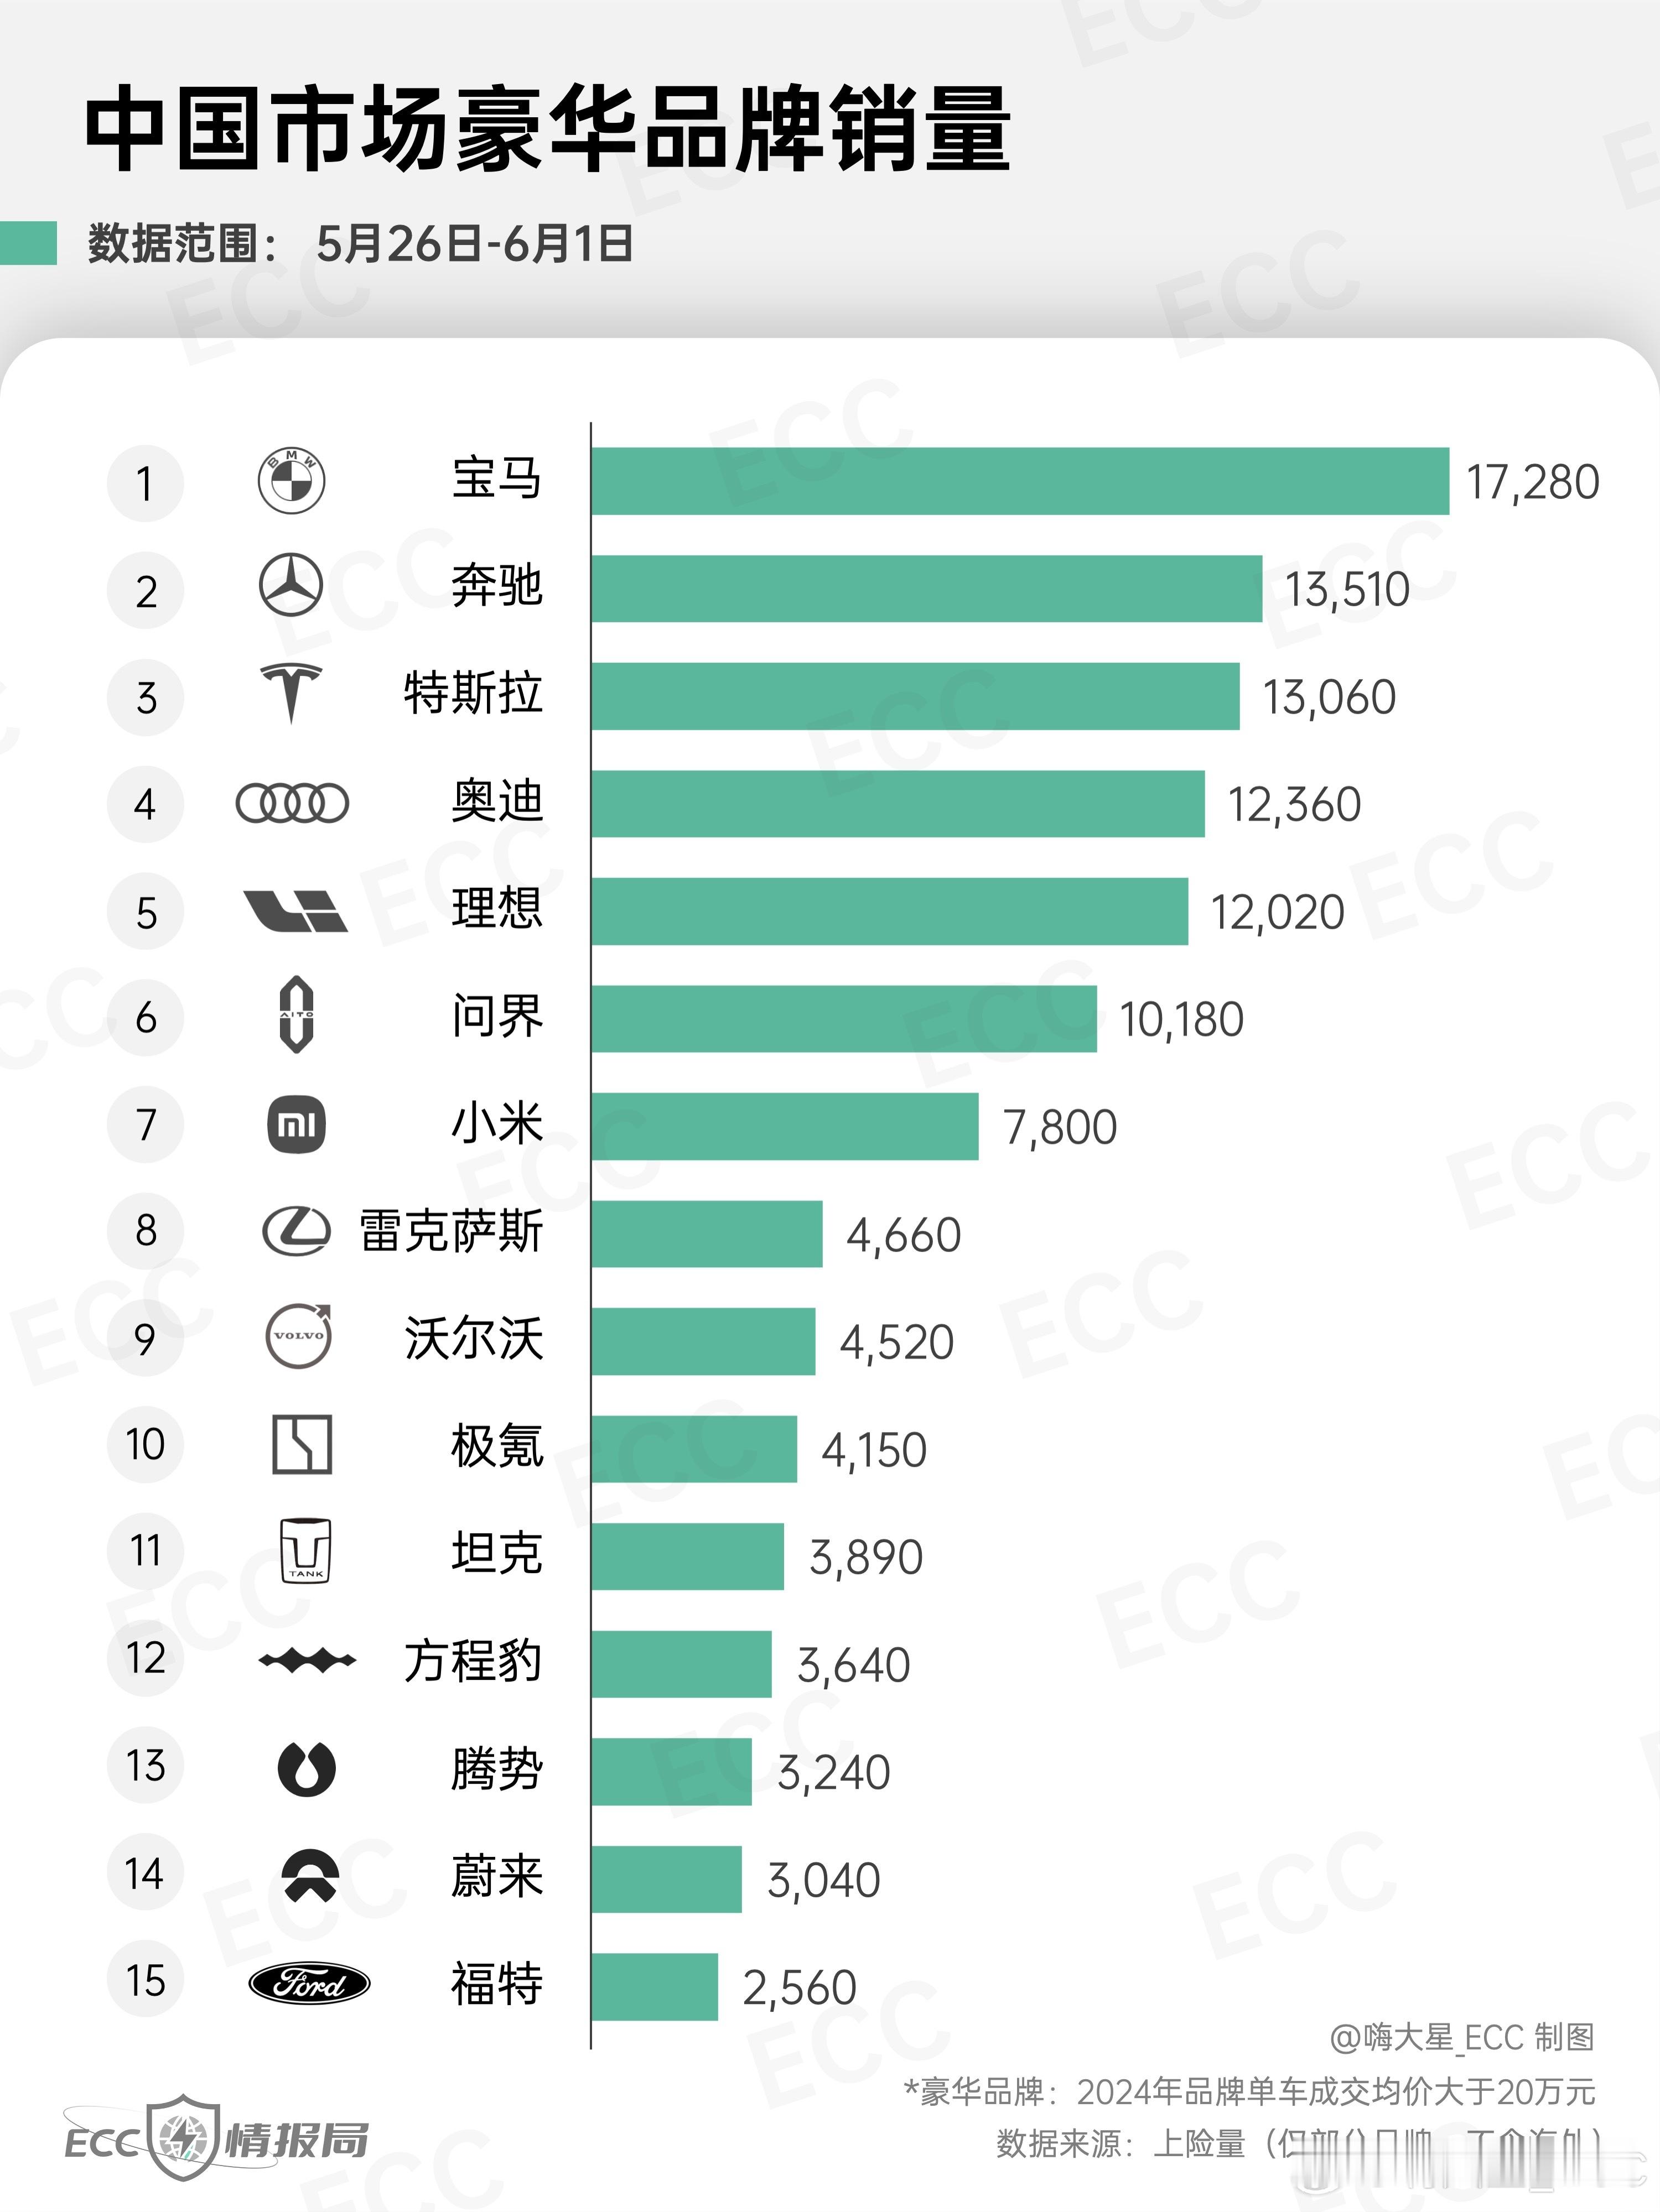Select the NIO (蔚来) logo
Image resolution: width=1660 pixels, height=2212 pixels.
(309, 1875)
